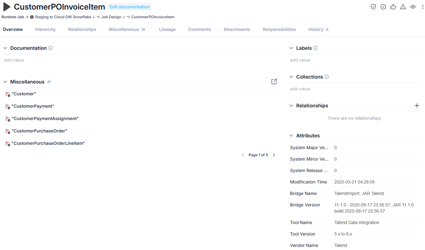Go to next page of Miscellaneous
425x250 pixels.
click(x=274, y=155)
